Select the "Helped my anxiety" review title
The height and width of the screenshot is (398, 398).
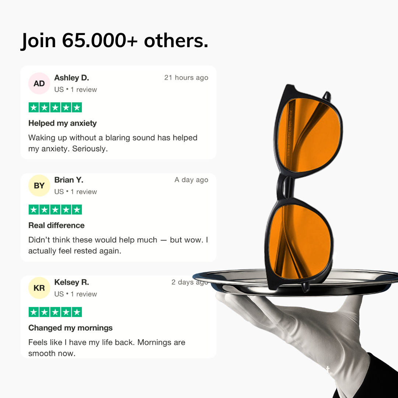pos(63,123)
